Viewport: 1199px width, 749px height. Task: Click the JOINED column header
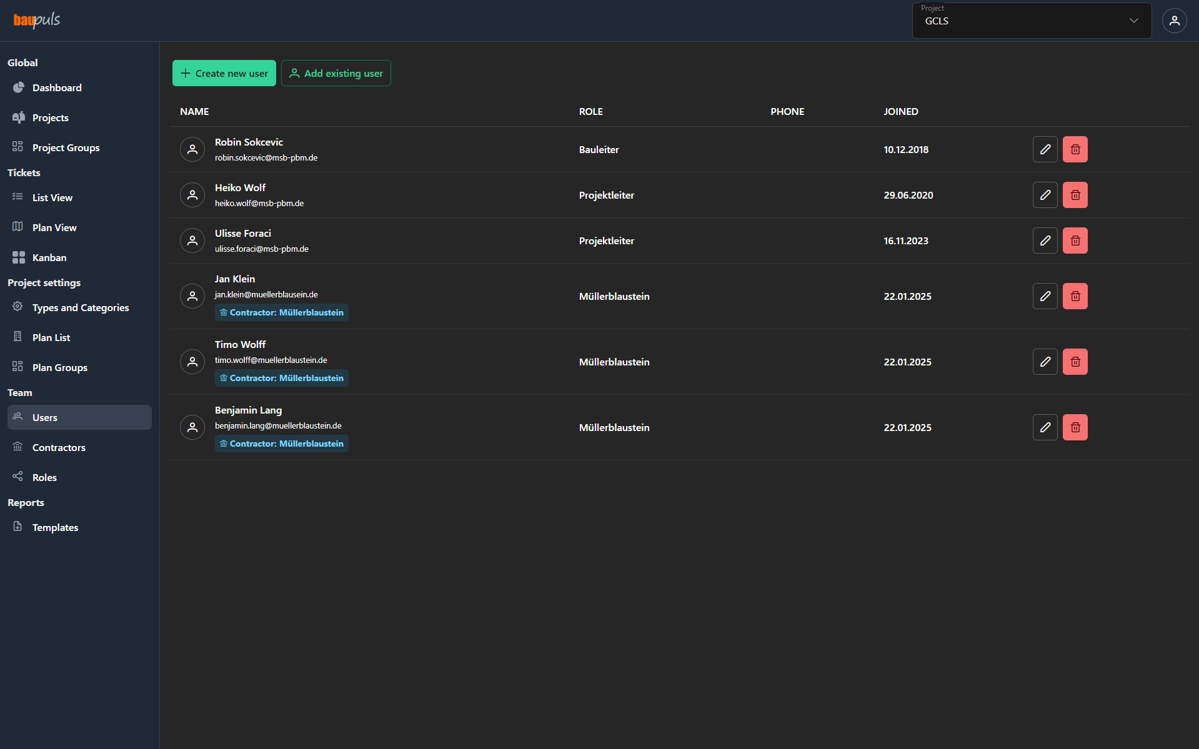900,111
